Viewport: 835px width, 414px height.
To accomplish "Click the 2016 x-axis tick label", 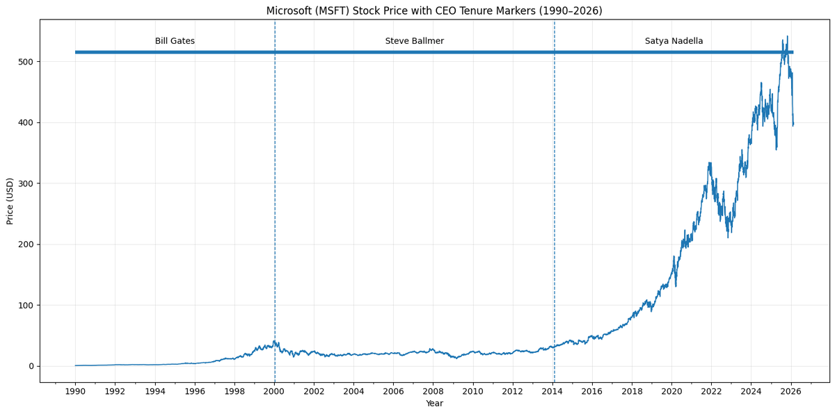I will (x=592, y=391).
